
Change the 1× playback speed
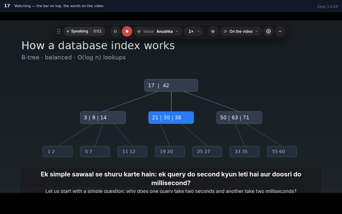[193, 31]
